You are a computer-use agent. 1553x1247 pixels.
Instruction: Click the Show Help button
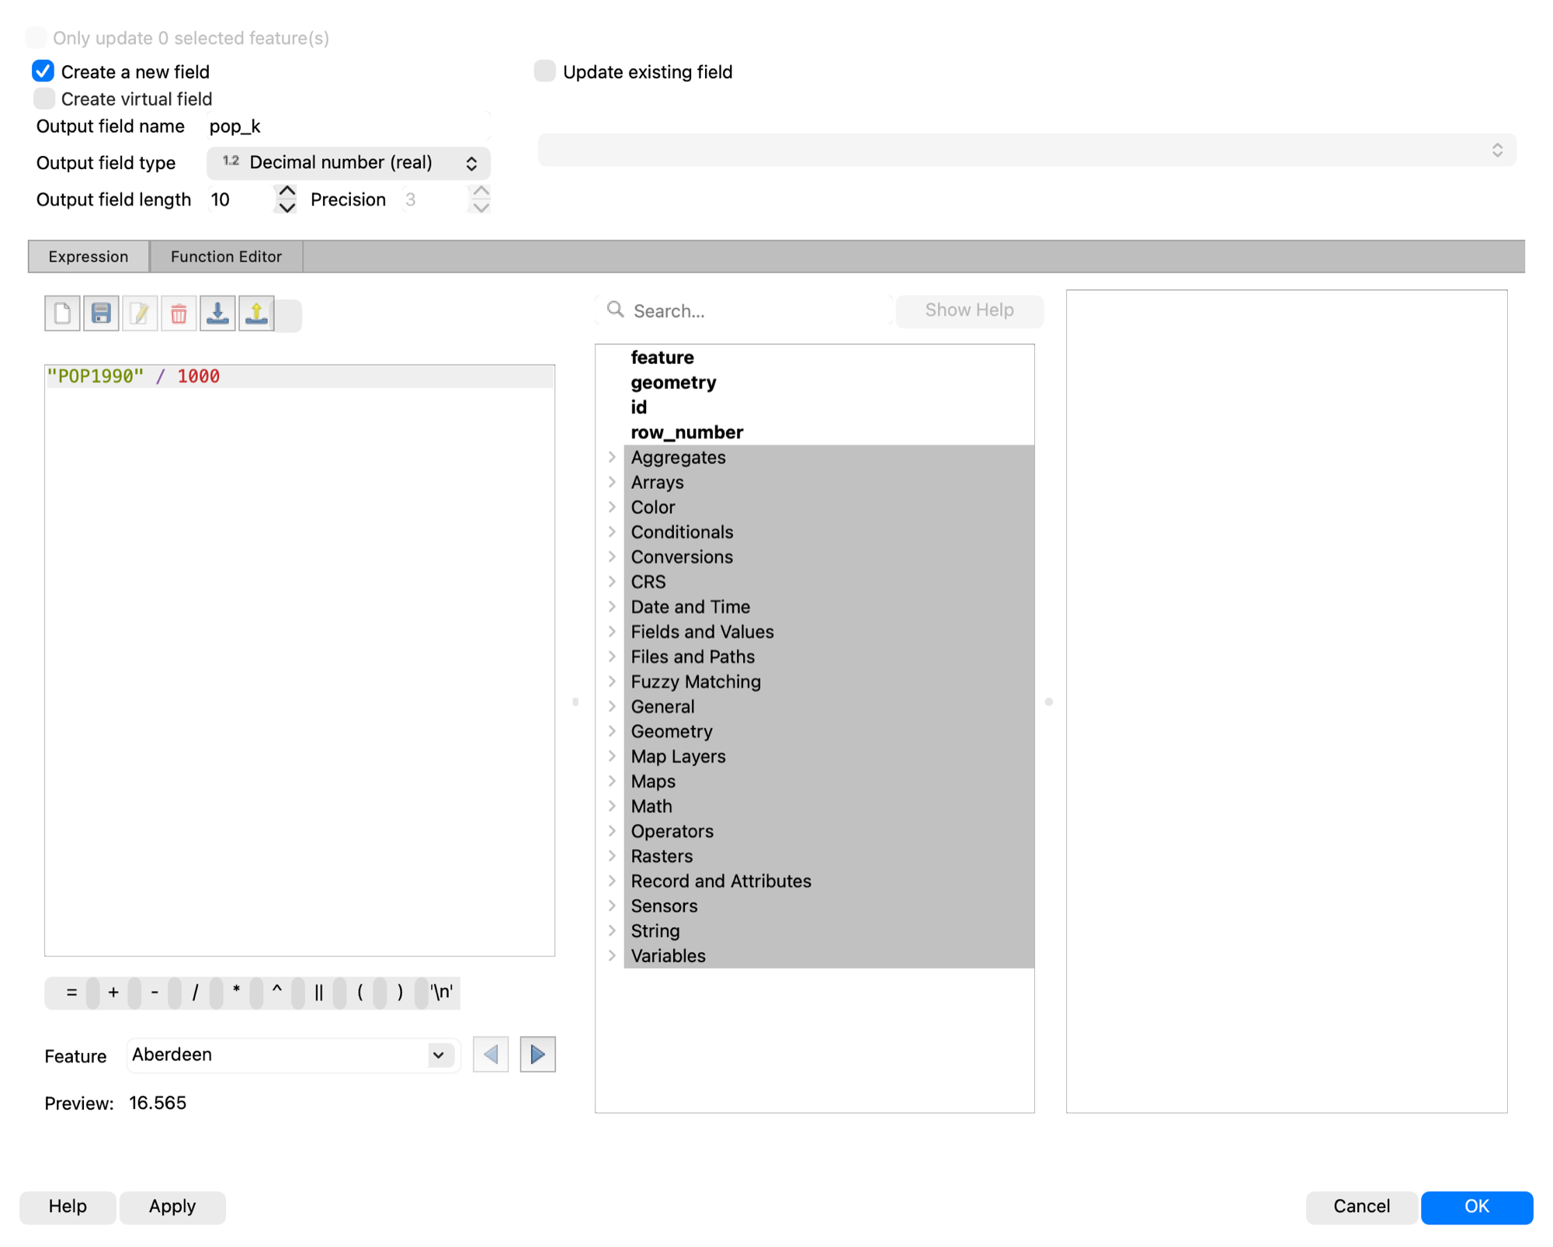click(x=969, y=310)
